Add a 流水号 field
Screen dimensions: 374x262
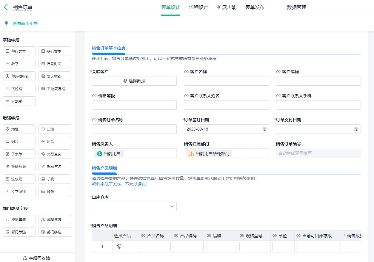tap(19, 179)
